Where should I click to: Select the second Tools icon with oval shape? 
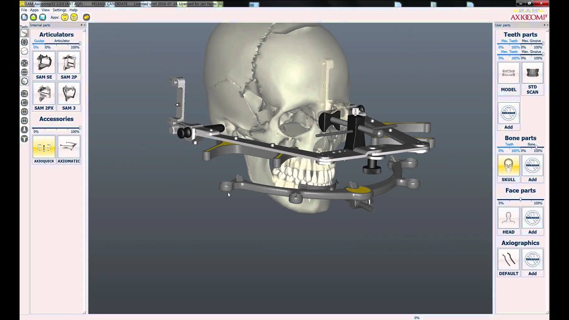click(24, 42)
